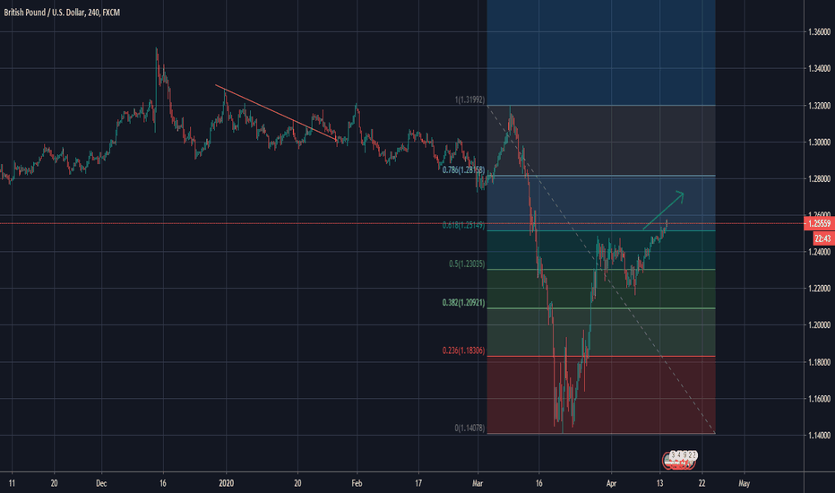Click the 1.28000 price scale label

(819, 179)
